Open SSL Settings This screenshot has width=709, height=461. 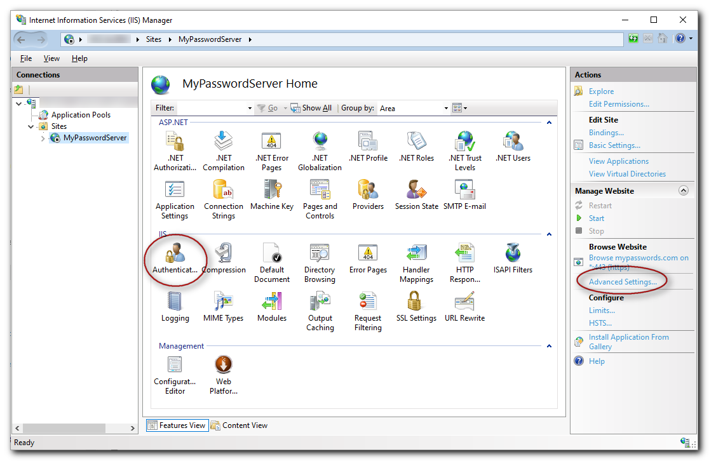pos(417,307)
